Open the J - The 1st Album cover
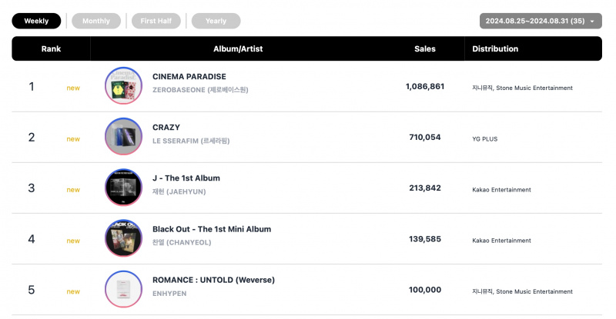This screenshot has height=319, width=616. pyautogui.click(x=123, y=188)
